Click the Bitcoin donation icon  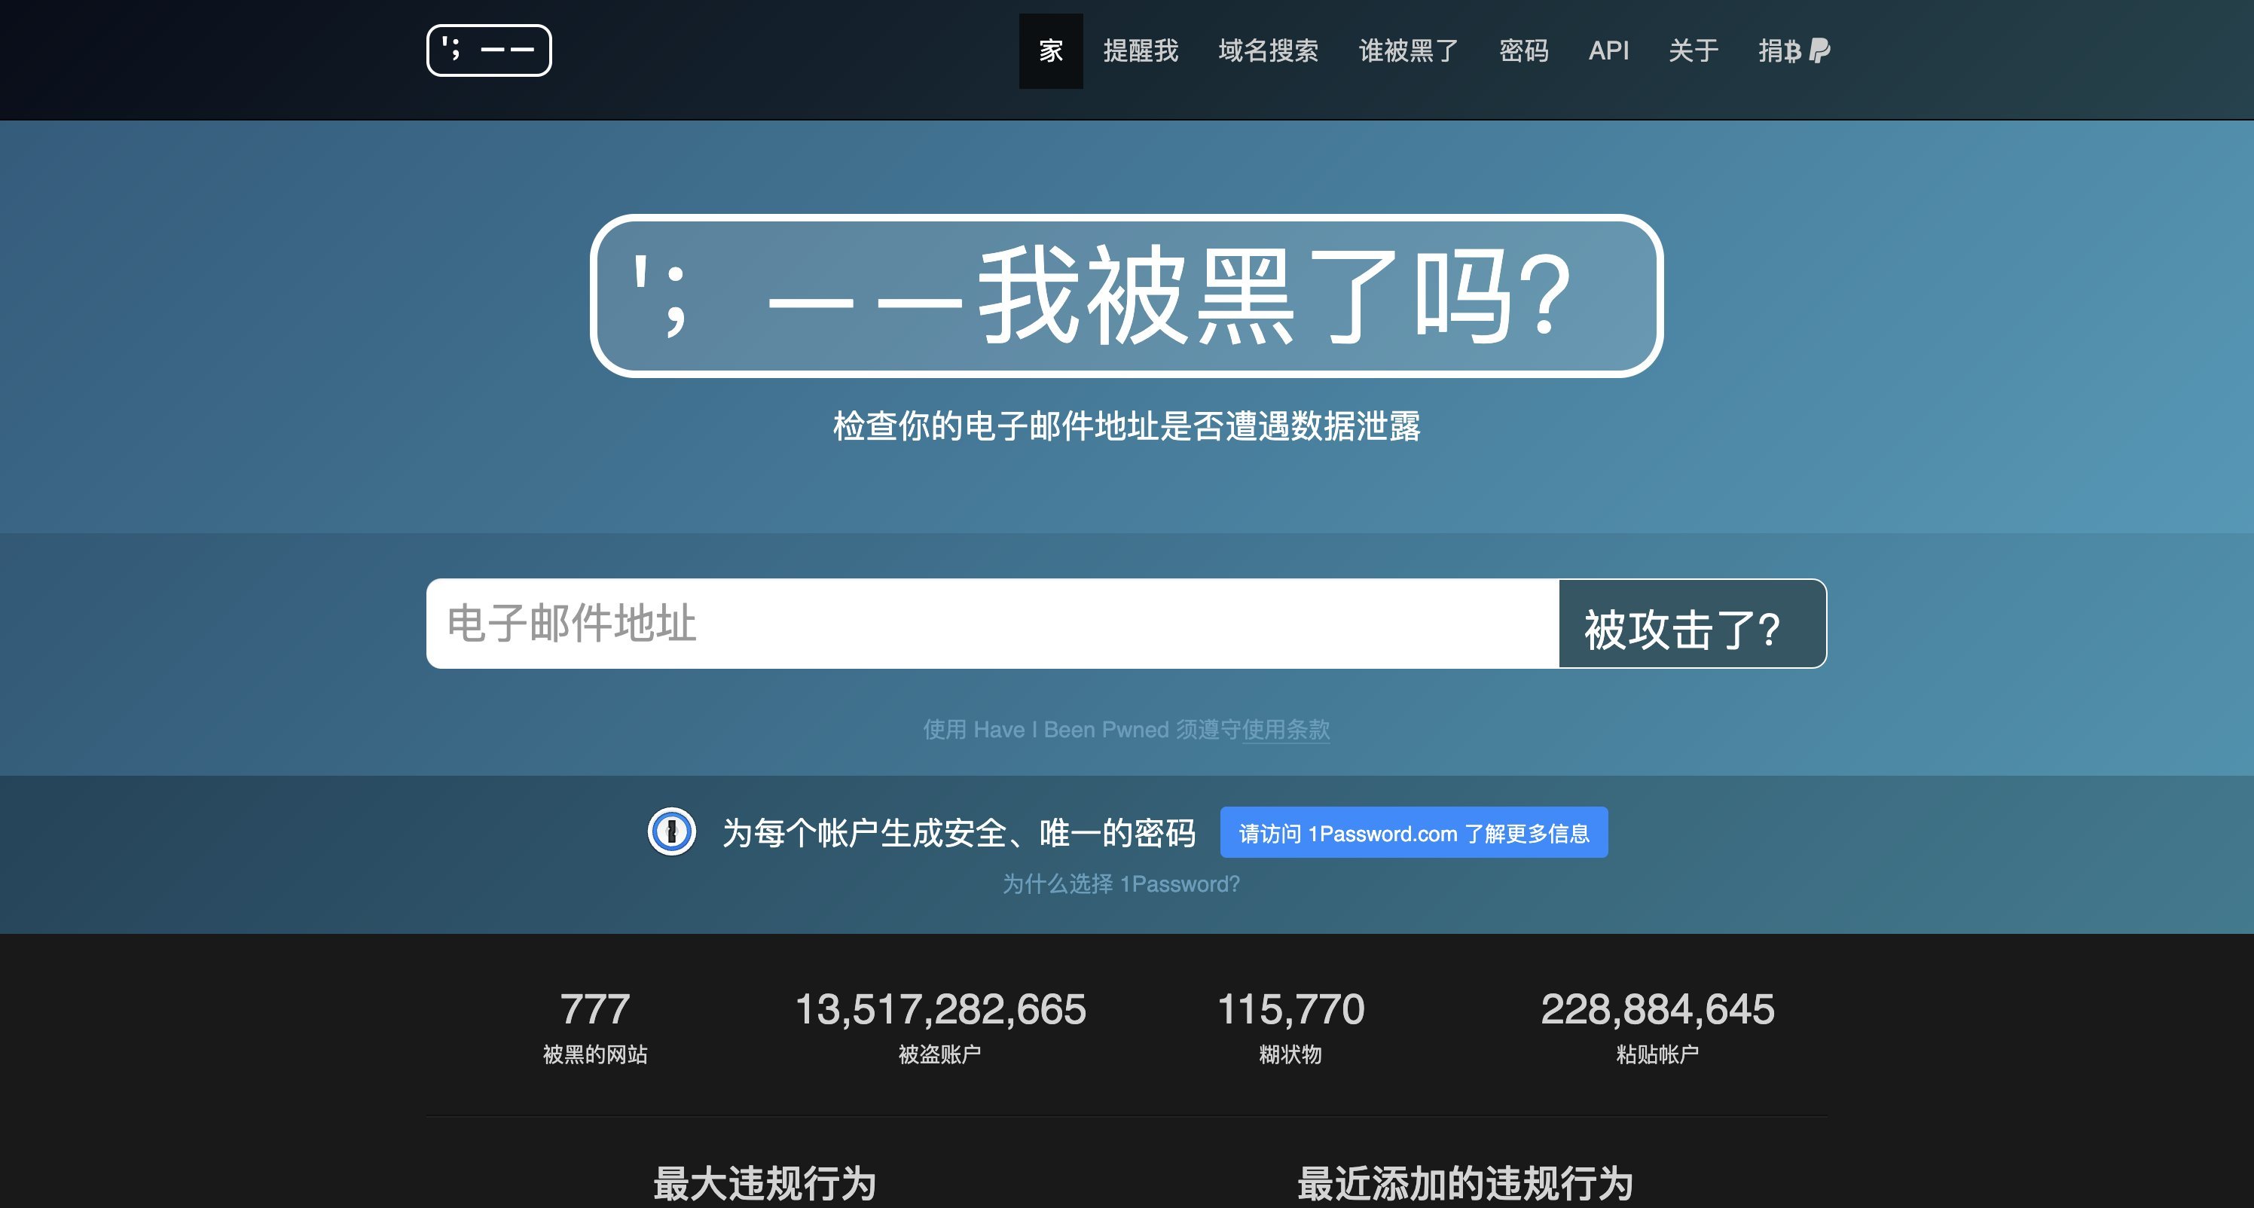point(1794,53)
